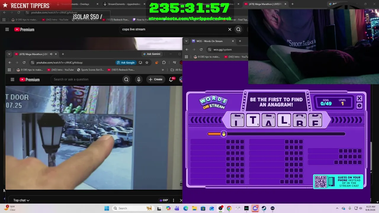
Task: Close the WOS - Words On Stream tab
Action: pos(233,41)
